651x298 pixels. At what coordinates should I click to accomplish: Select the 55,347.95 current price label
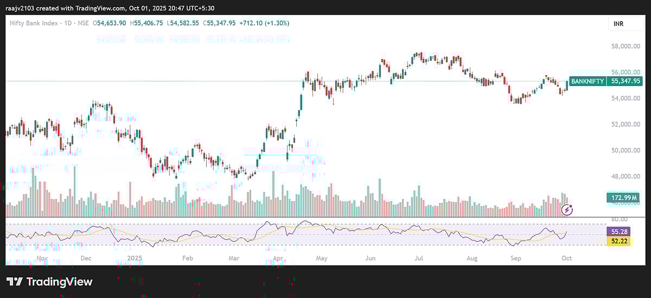(x=626, y=81)
